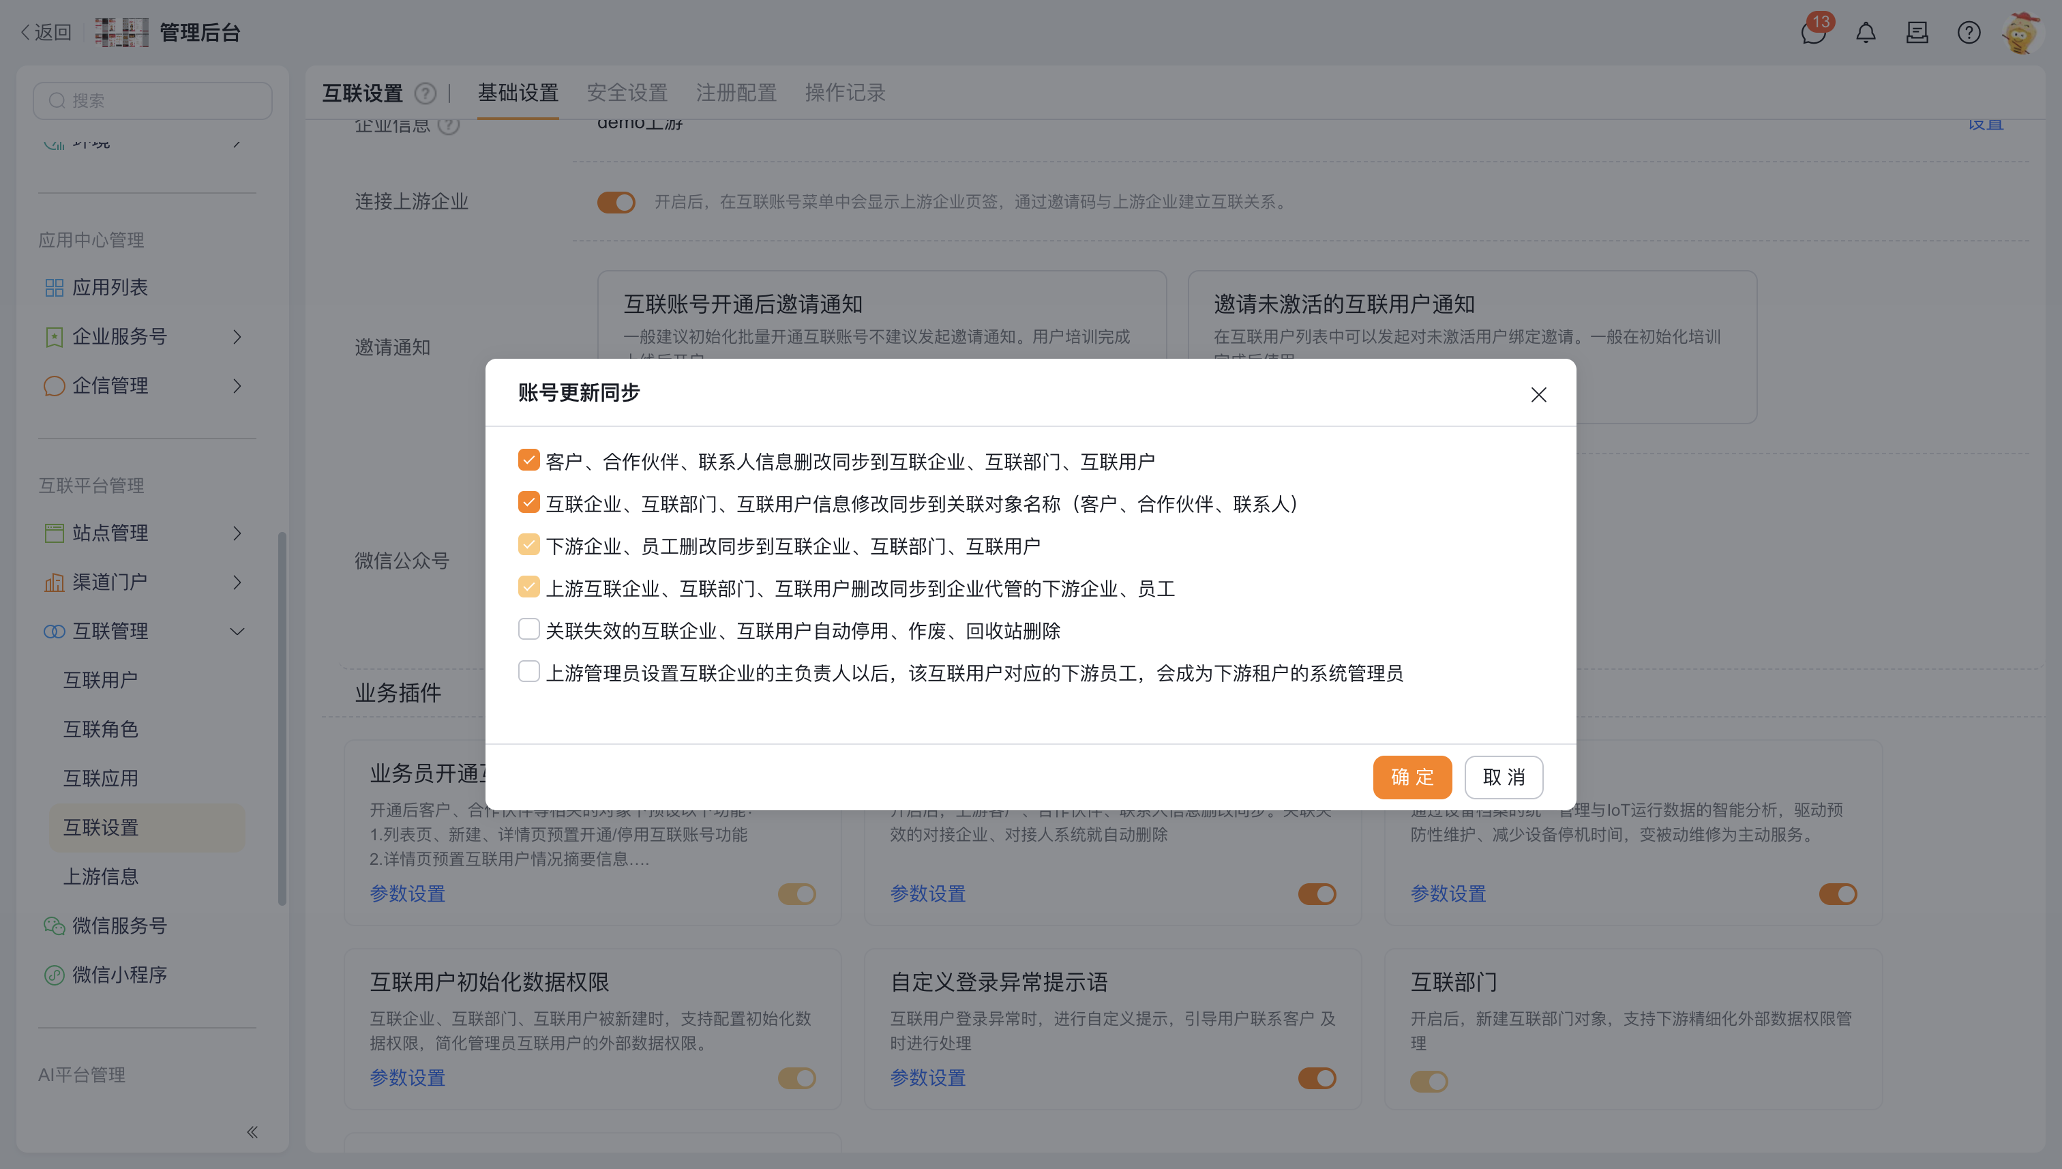The height and width of the screenshot is (1169, 2062).
Task: Toggle the 连接上游企业 switch
Action: [616, 203]
